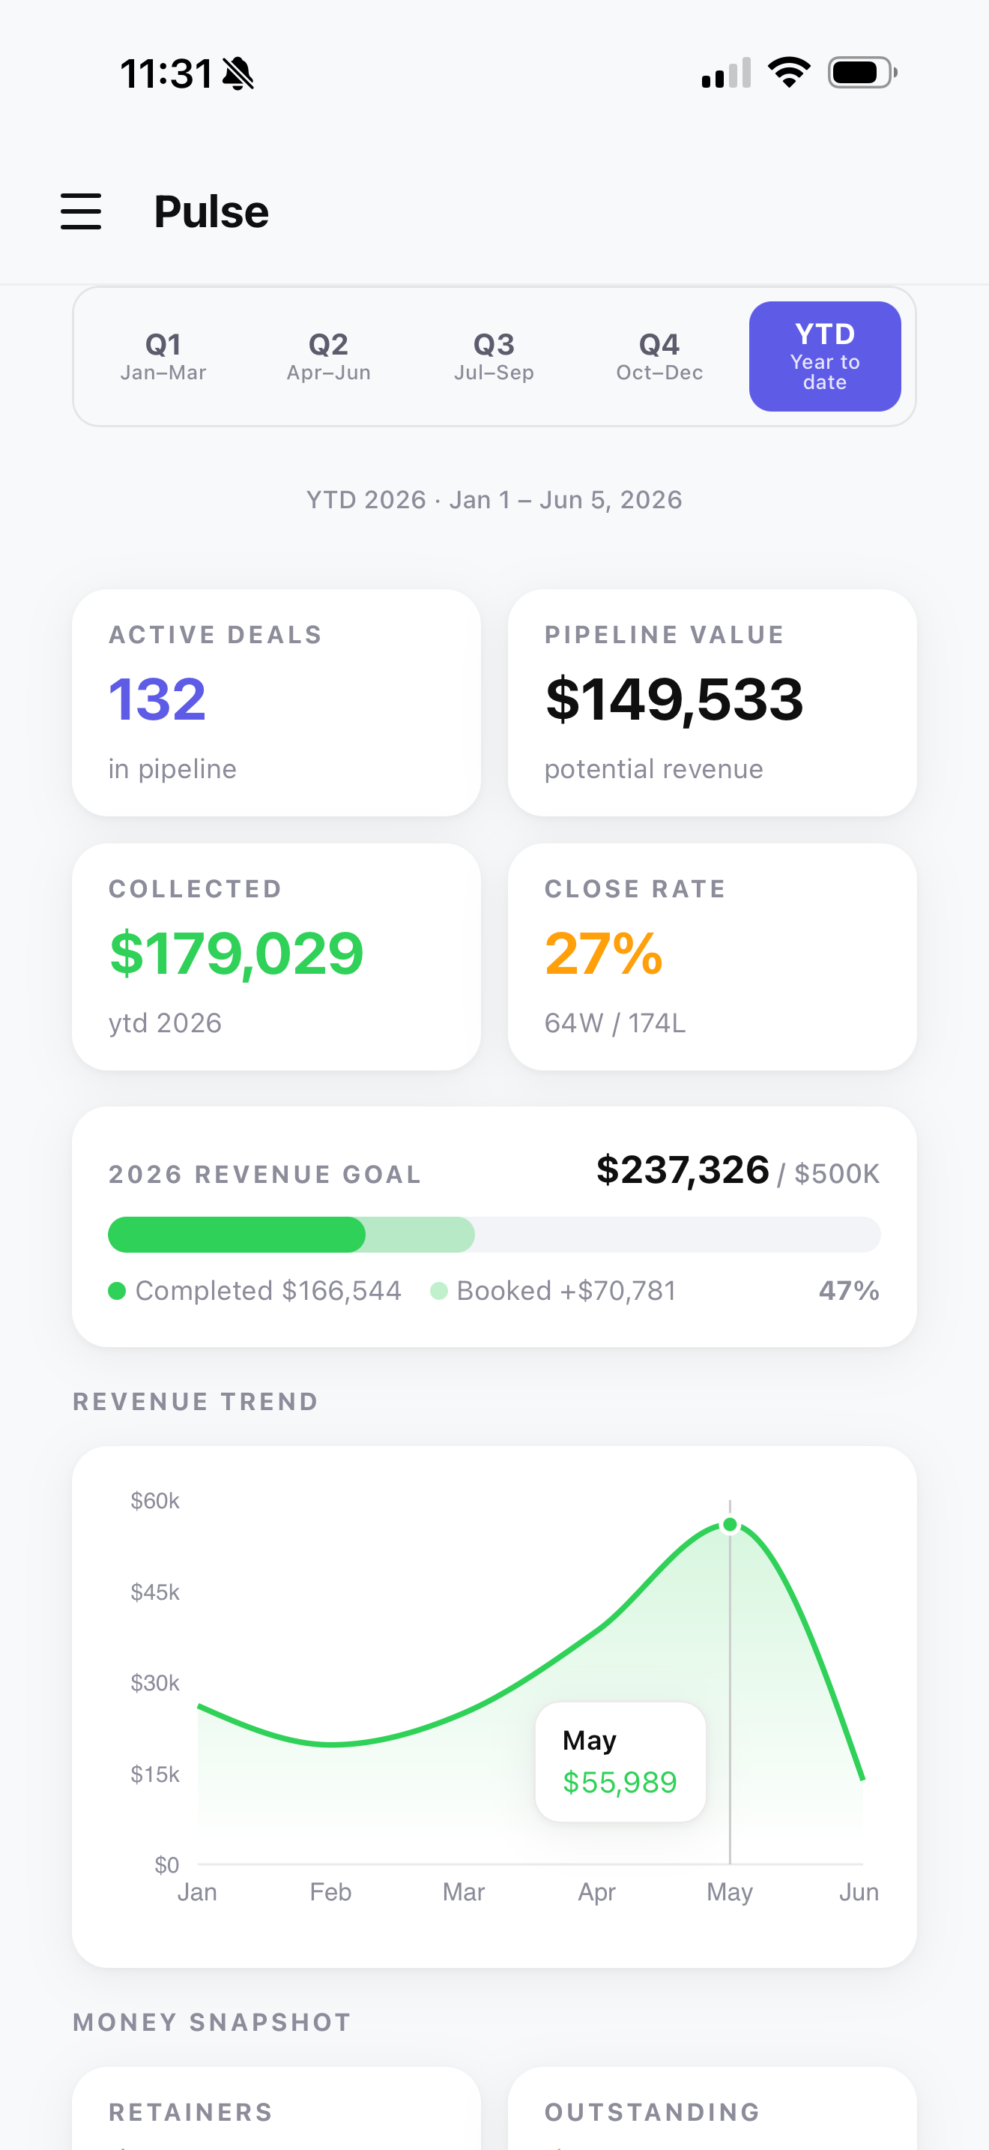The image size is (989, 2150).
Task: Tap the $30k y-axis label
Action: click(x=155, y=1683)
